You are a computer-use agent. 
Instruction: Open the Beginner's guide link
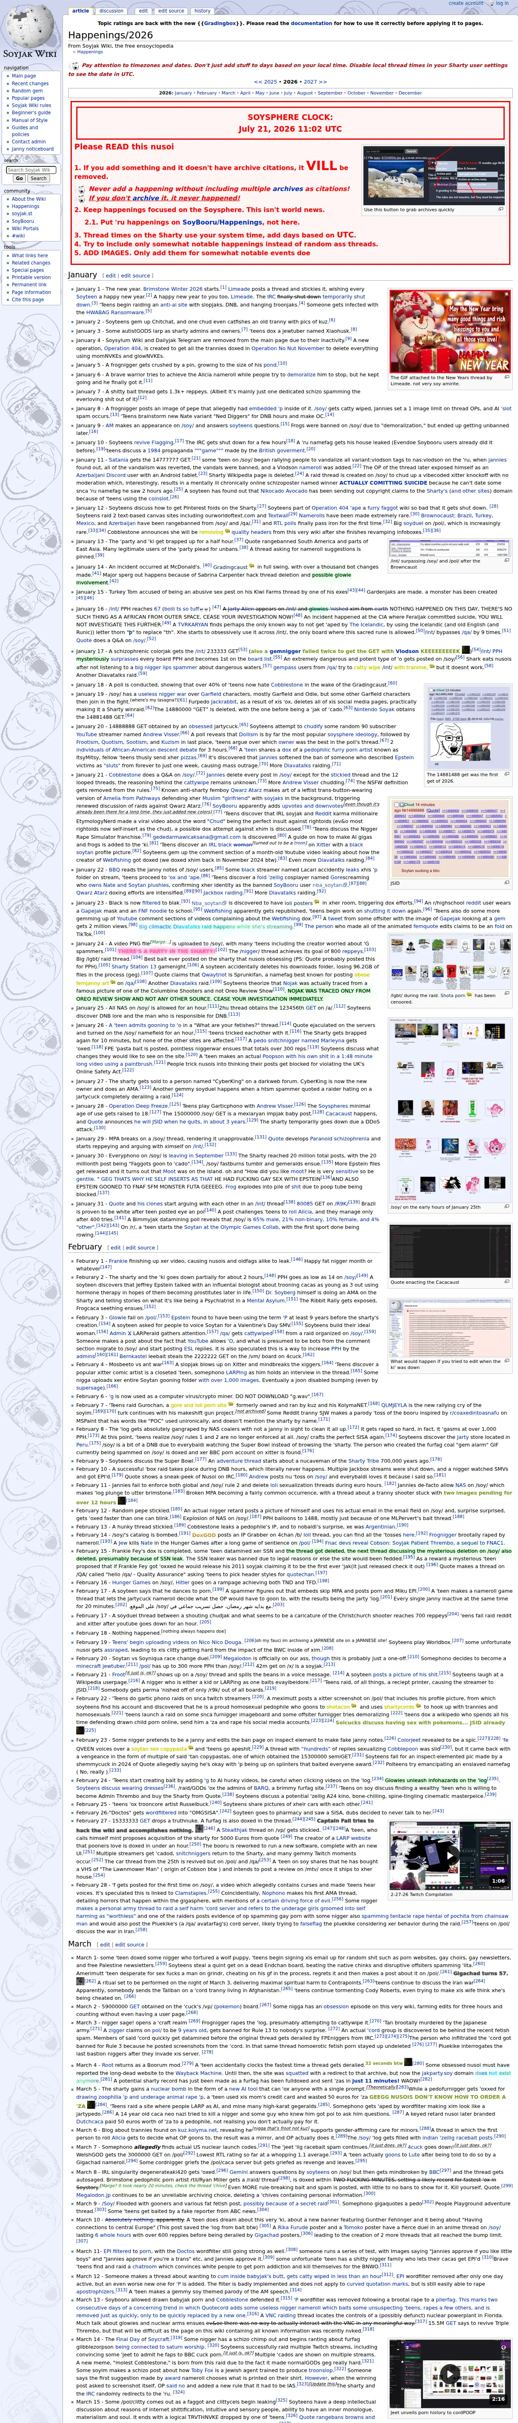pyautogui.click(x=31, y=113)
